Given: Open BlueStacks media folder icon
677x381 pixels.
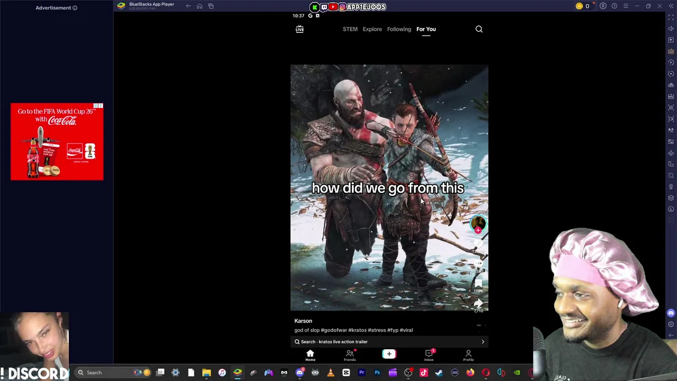Looking at the screenshot, I should 671,141.
